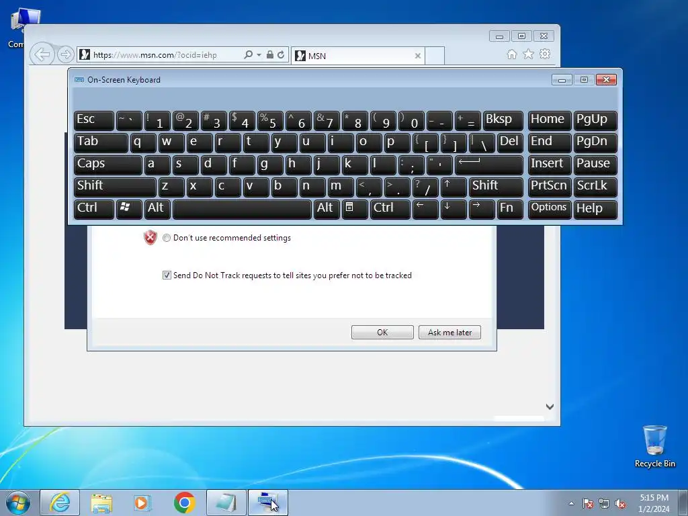Image resolution: width=688 pixels, height=516 pixels.
Task: Select On-Screen Keyboard taskbar button
Action: click(268, 503)
